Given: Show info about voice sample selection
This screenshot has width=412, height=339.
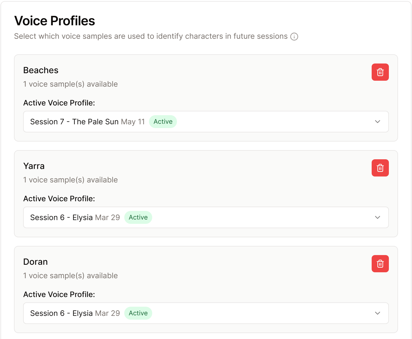Looking at the screenshot, I should [x=294, y=37].
